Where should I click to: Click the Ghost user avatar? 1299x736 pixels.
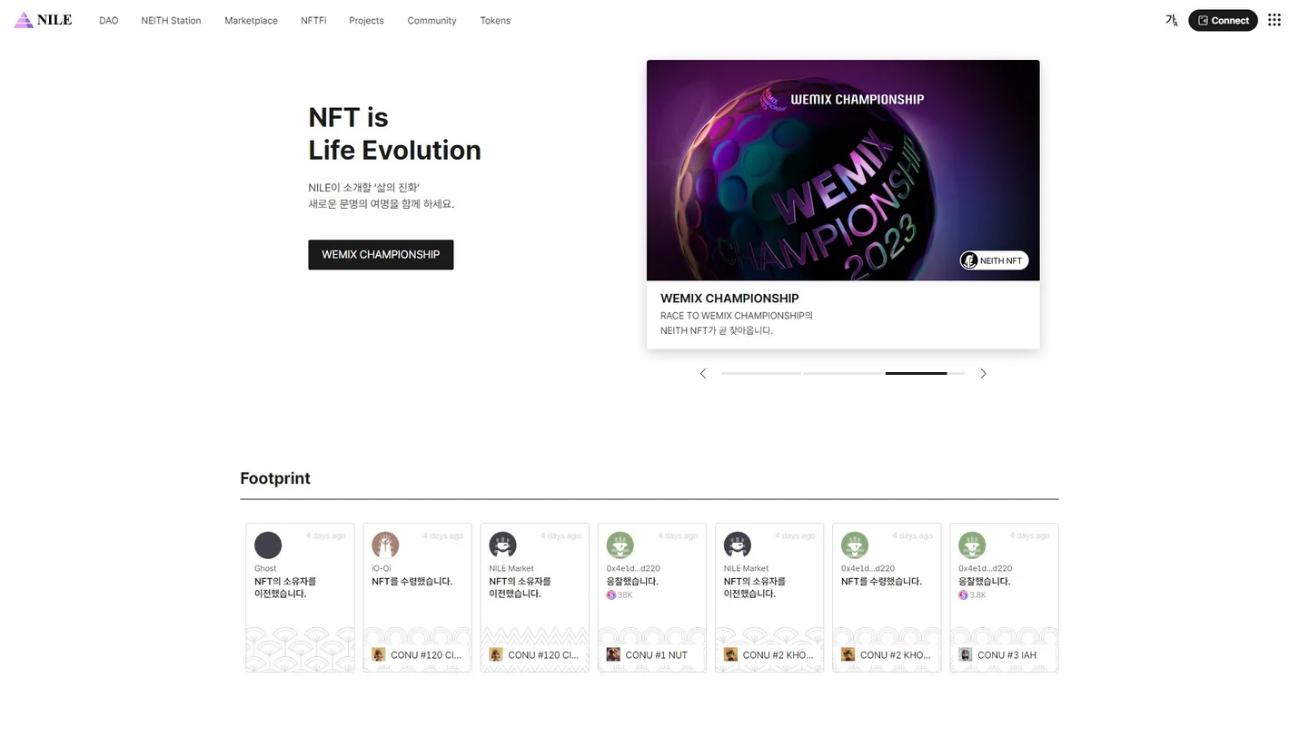[x=268, y=545]
